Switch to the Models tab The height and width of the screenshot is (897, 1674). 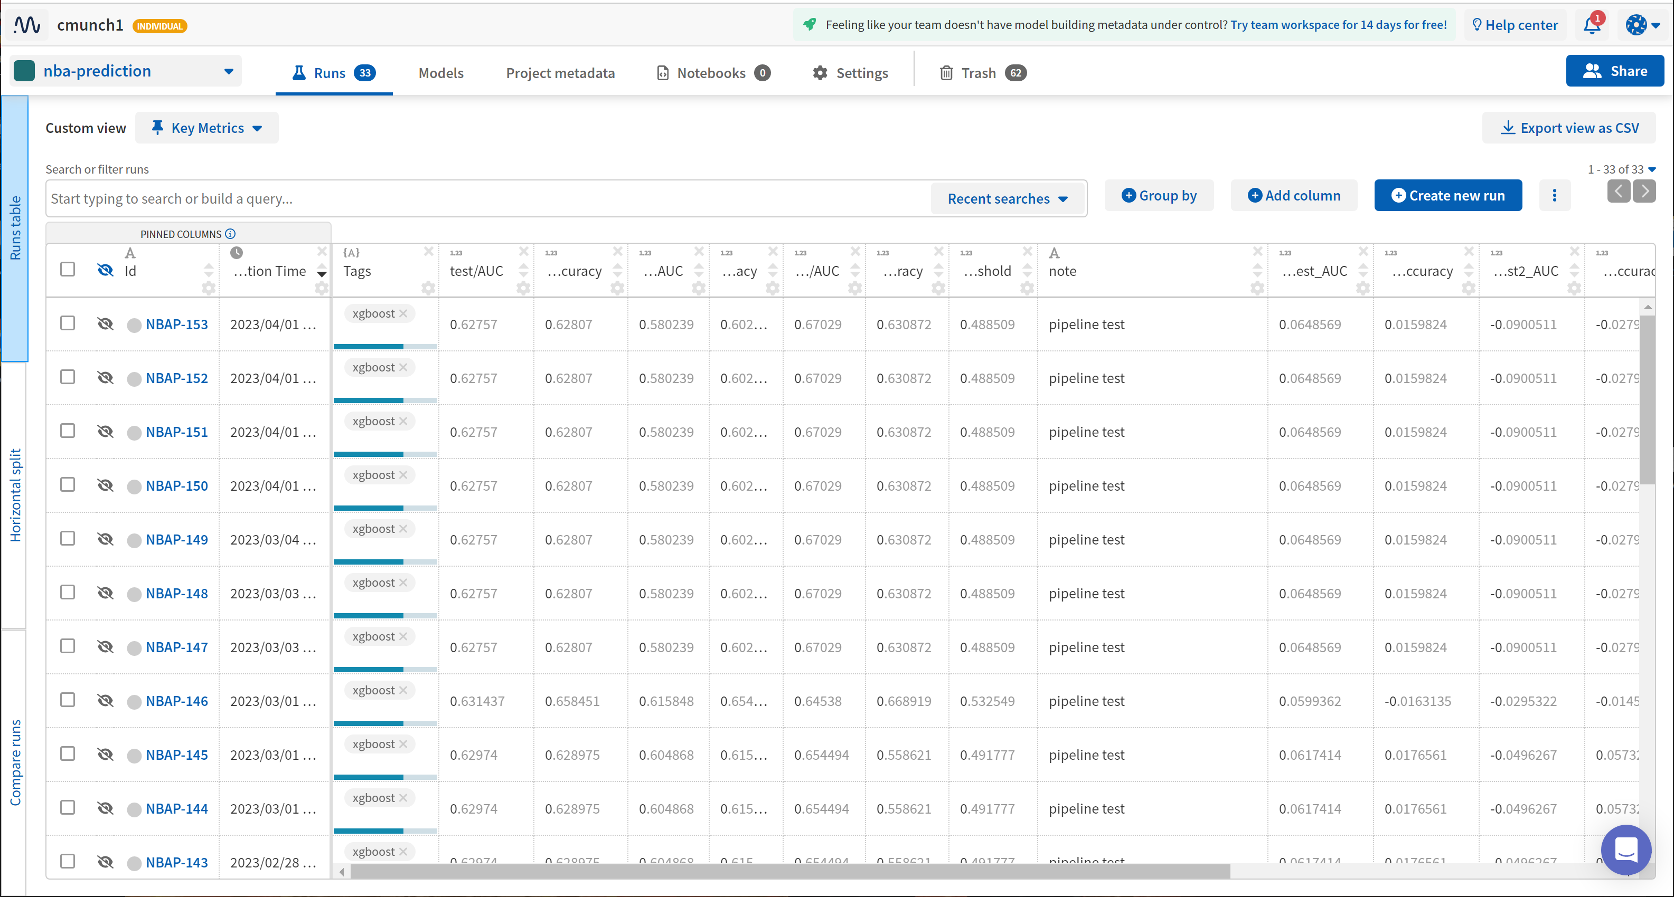pyautogui.click(x=440, y=73)
